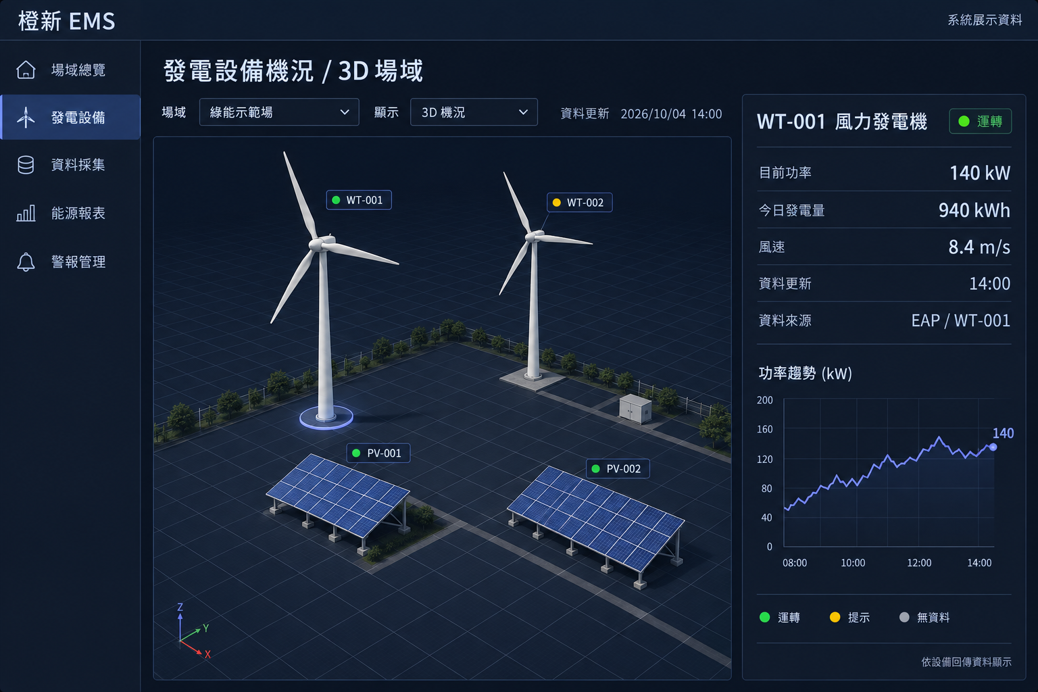Click the 橙新 EMS logo title

coord(66,21)
